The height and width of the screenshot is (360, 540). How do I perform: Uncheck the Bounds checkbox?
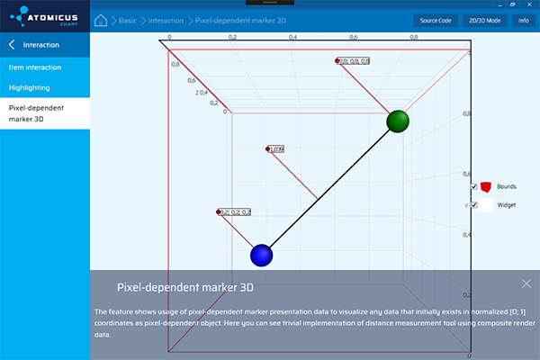(x=473, y=186)
